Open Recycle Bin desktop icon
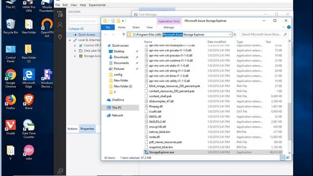Screen dimensions: 313x176 click(x=11, y=26)
